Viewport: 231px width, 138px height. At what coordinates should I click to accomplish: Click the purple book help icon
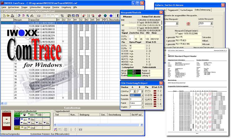pos(100,15)
